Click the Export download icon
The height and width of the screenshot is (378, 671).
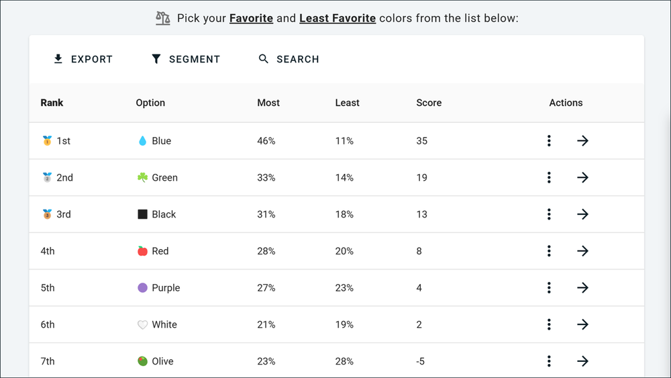coord(58,59)
